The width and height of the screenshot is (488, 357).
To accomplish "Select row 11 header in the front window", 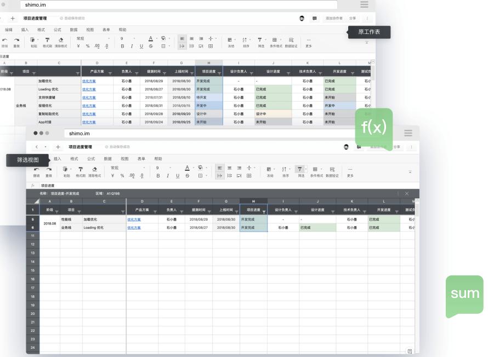I will 33,236.
